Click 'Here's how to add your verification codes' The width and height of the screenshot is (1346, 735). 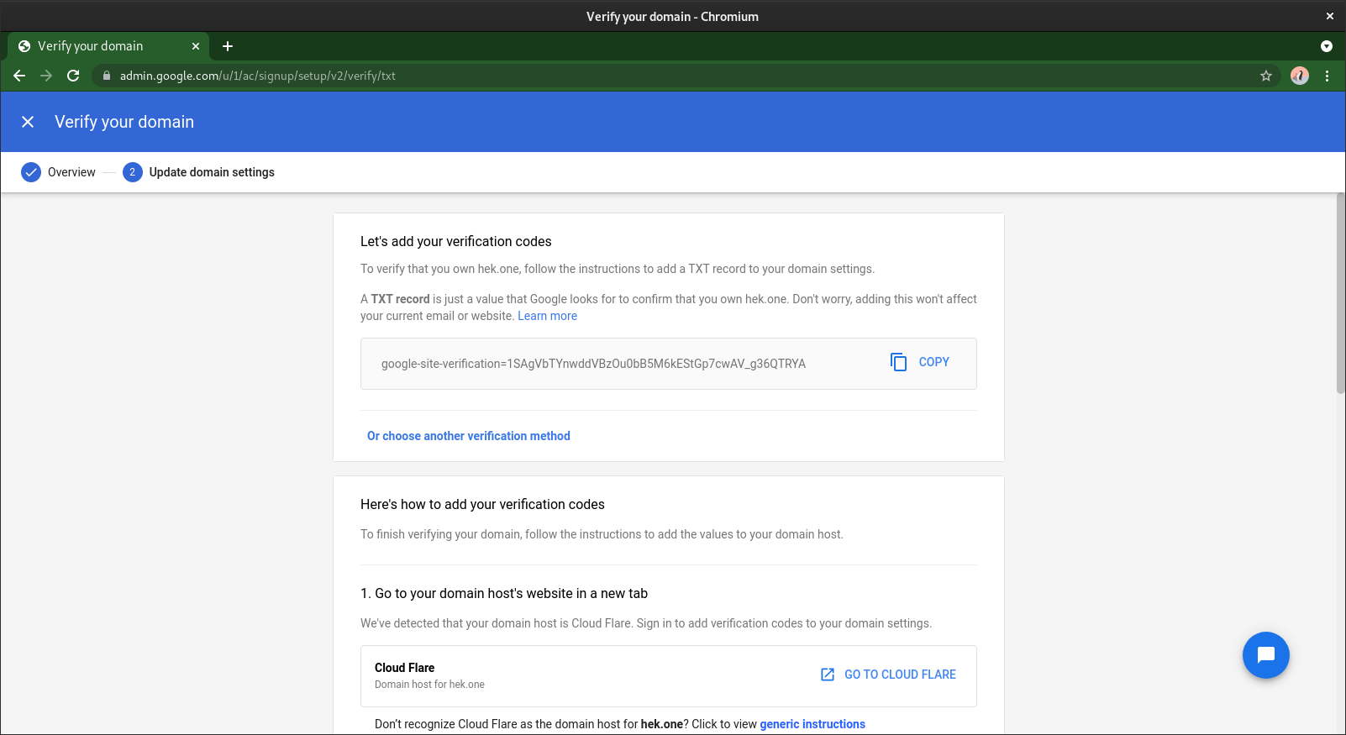point(482,504)
